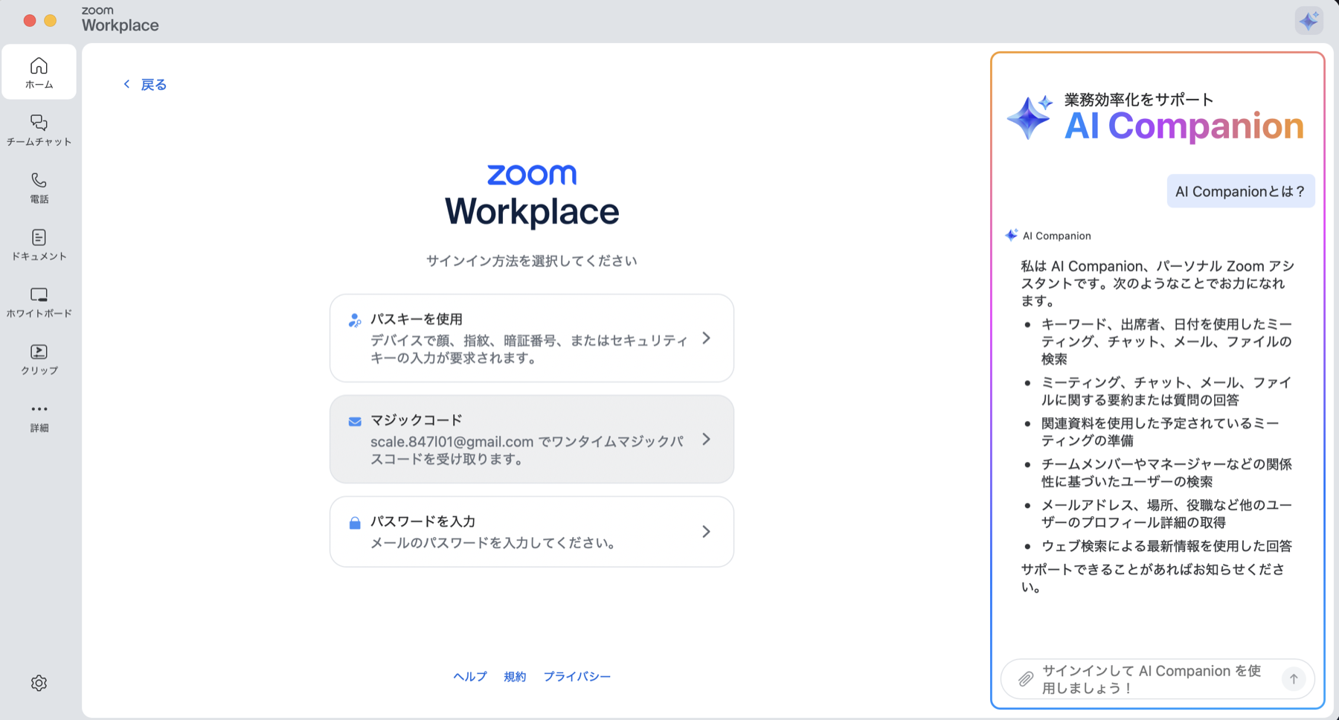Click the magic code envelope icon
The width and height of the screenshot is (1339, 720).
click(x=355, y=422)
